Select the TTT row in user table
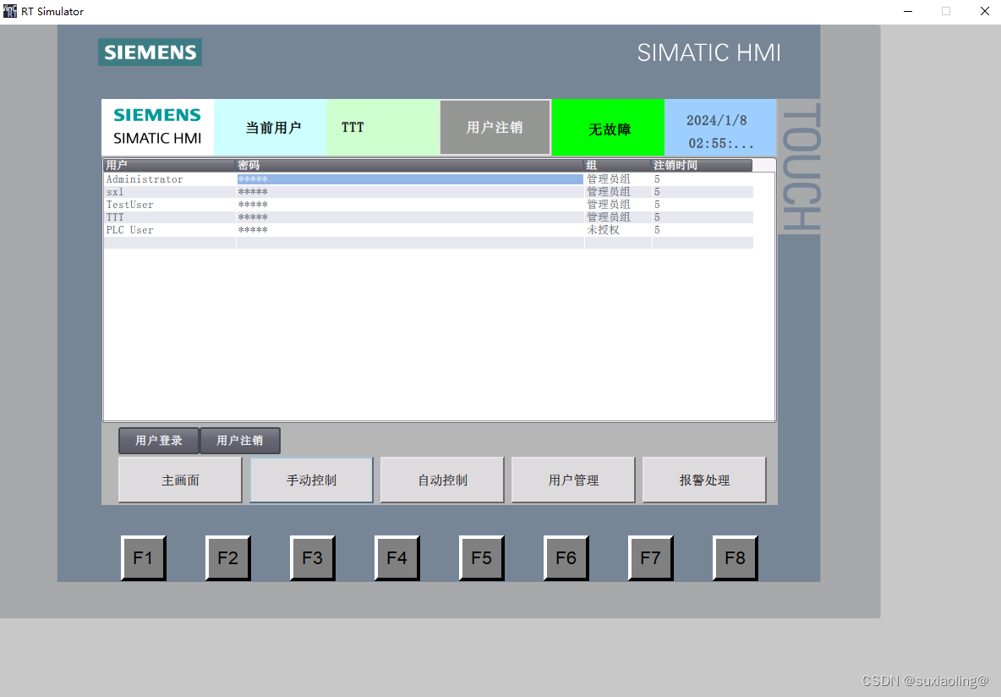Image resolution: width=1001 pixels, height=697 pixels. [429, 217]
